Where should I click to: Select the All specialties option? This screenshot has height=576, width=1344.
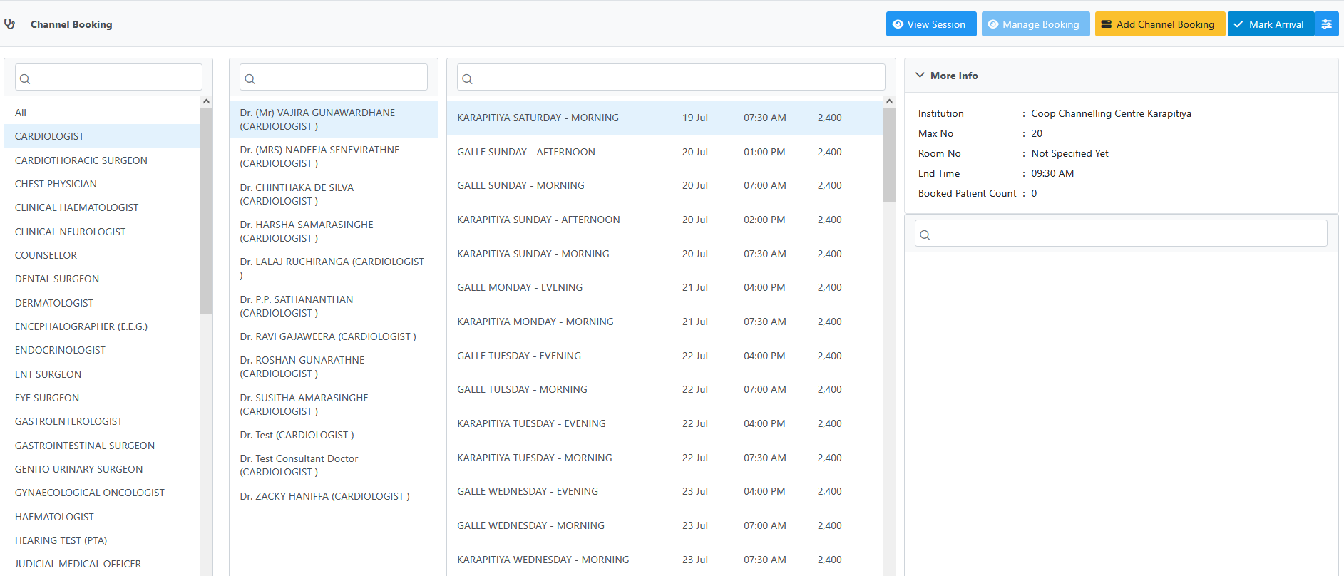click(x=21, y=113)
